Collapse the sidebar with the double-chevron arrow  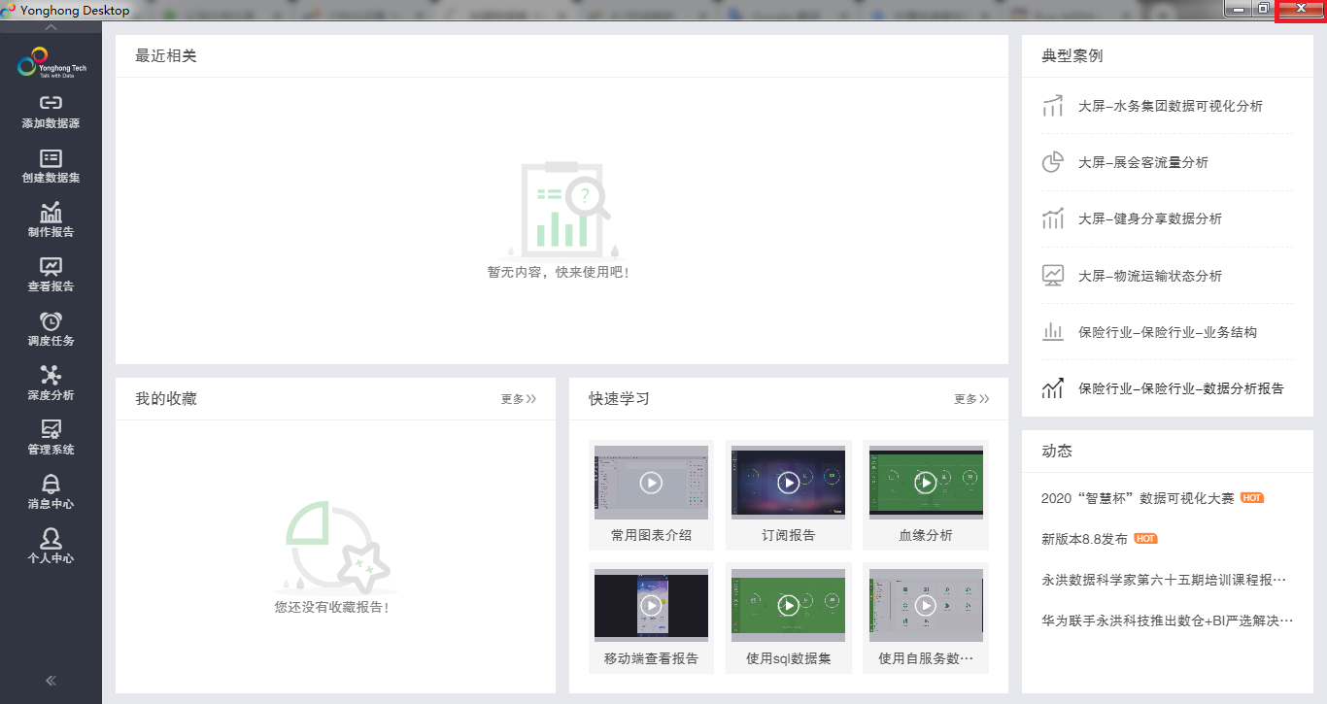click(x=51, y=681)
